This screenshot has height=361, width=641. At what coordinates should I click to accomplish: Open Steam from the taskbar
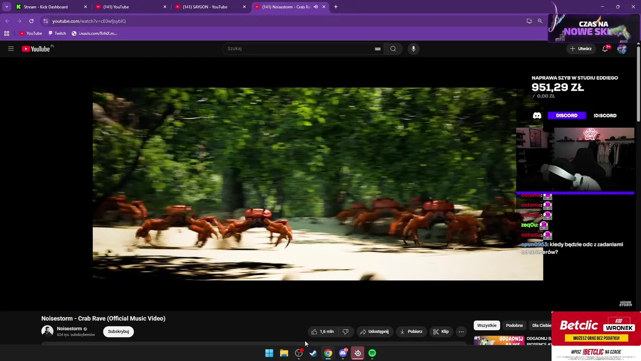(x=313, y=353)
